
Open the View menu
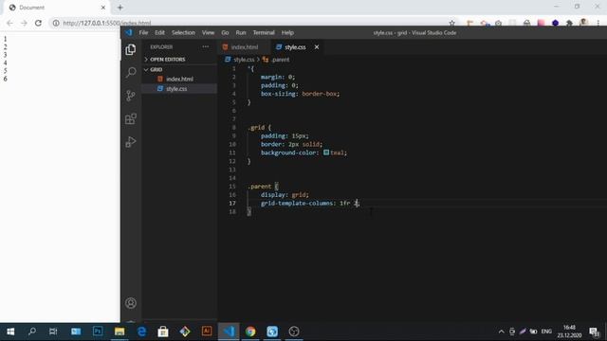pyautogui.click(x=208, y=33)
